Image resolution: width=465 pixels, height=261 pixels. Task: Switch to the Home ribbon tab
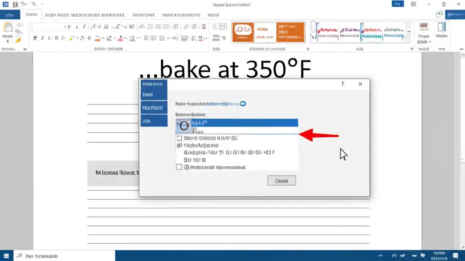click(x=31, y=15)
